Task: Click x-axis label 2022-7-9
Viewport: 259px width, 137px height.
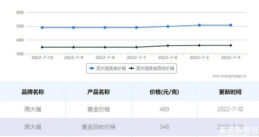Action: pyautogui.click(x=73, y=57)
